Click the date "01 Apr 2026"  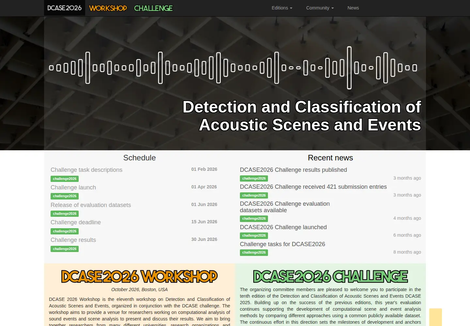point(204,187)
